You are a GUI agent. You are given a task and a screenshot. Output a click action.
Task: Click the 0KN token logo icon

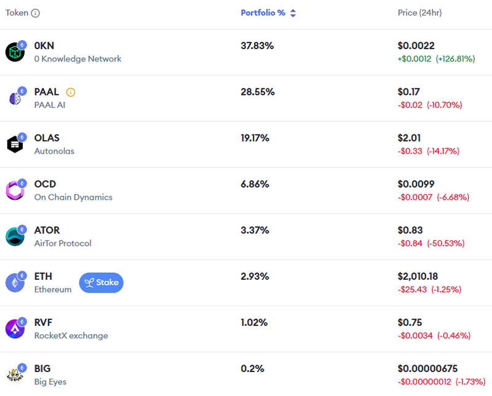pyautogui.click(x=15, y=52)
